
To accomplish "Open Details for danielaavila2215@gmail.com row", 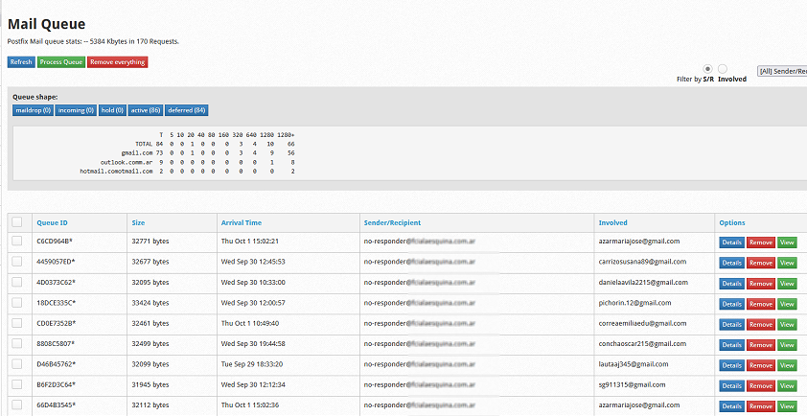I will pyautogui.click(x=732, y=284).
